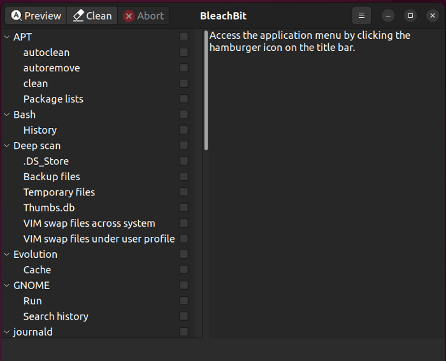Select the History item label
Screen dimensions: 446x361
coord(40,130)
